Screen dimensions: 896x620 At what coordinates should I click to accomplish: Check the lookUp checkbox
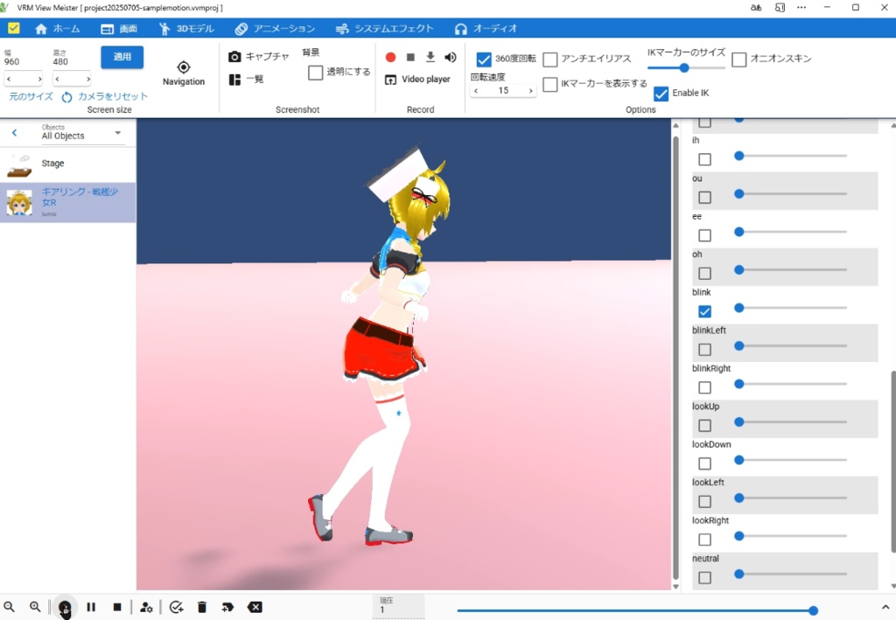705,425
